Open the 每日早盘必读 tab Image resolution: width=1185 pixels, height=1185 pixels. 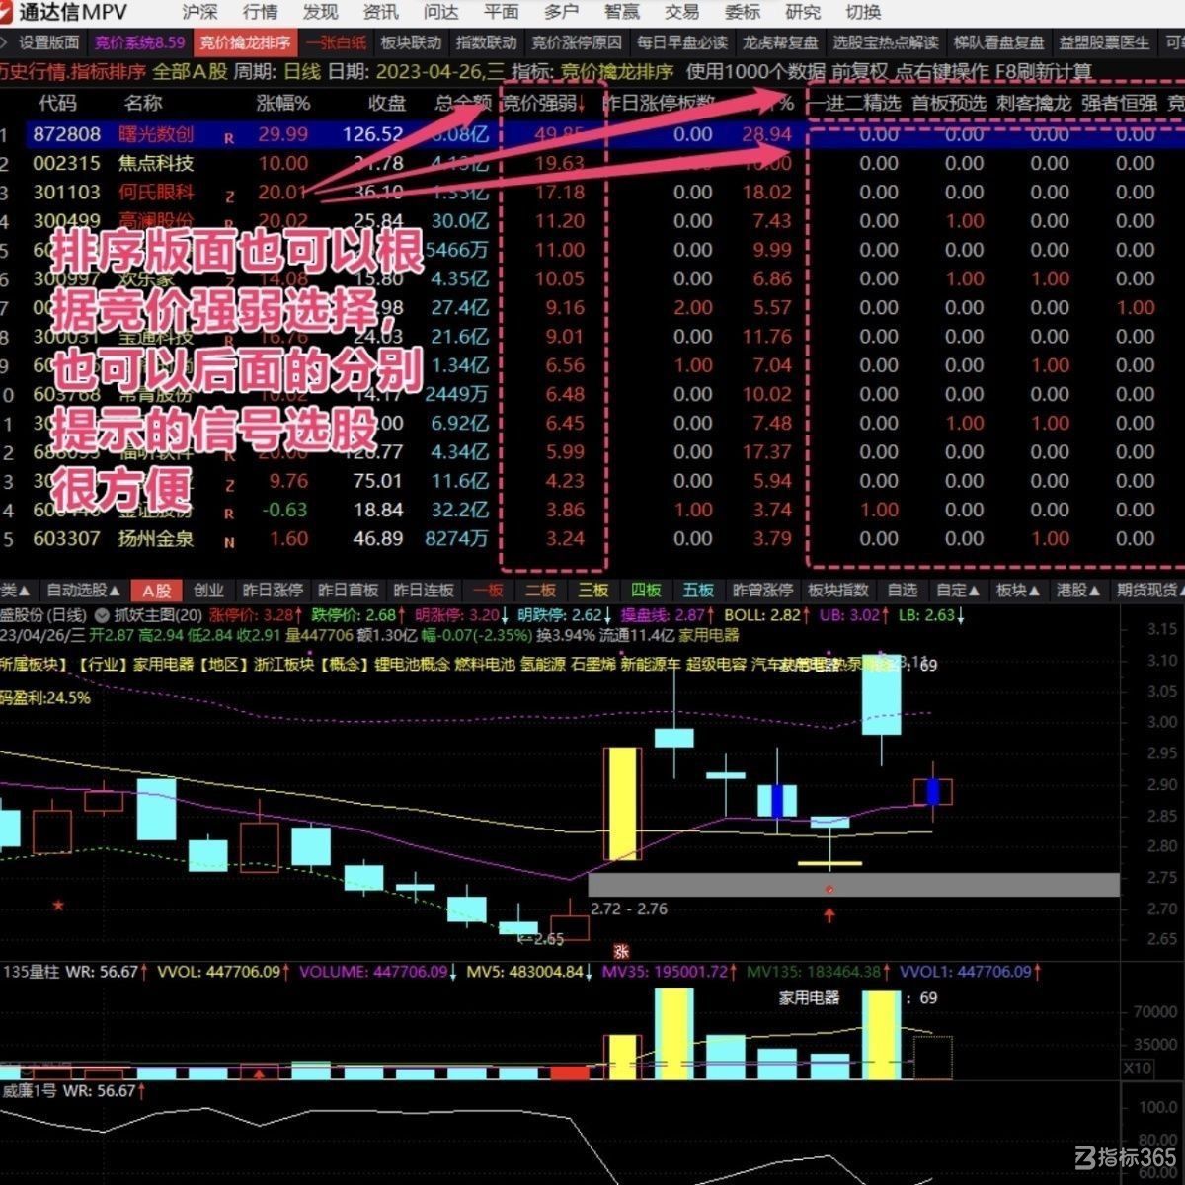point(682,42)
